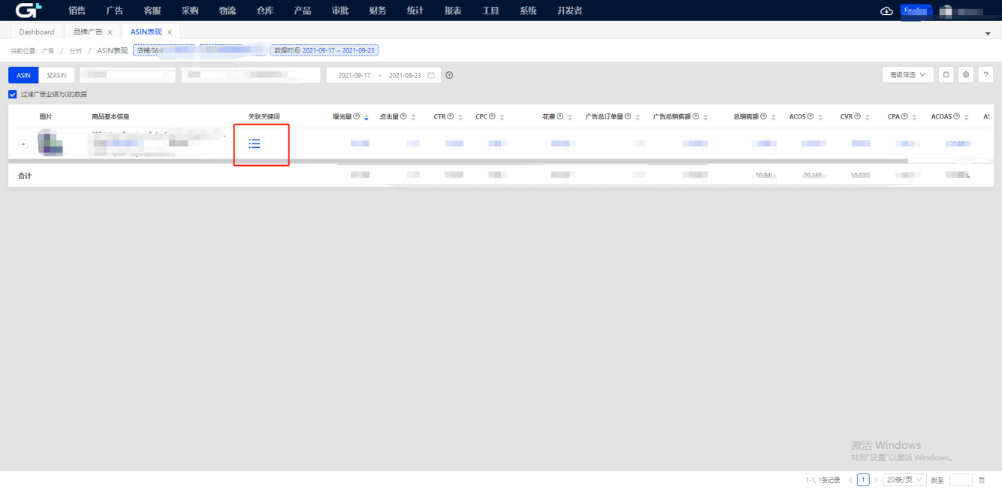Image resolution: width=1002 pixels, height=488 pixels.
Task: Click the refresh icon near 高级筛选
Action: (x=946, y=74)
